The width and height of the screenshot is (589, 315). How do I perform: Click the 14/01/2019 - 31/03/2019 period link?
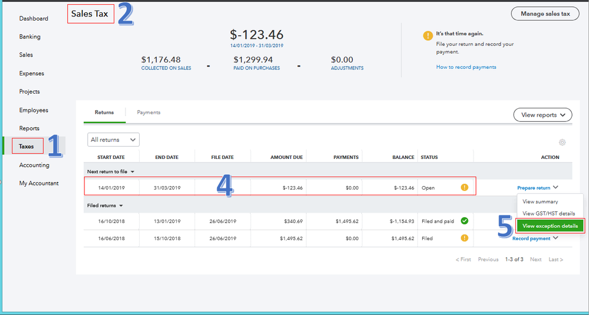tap(256, 46)
